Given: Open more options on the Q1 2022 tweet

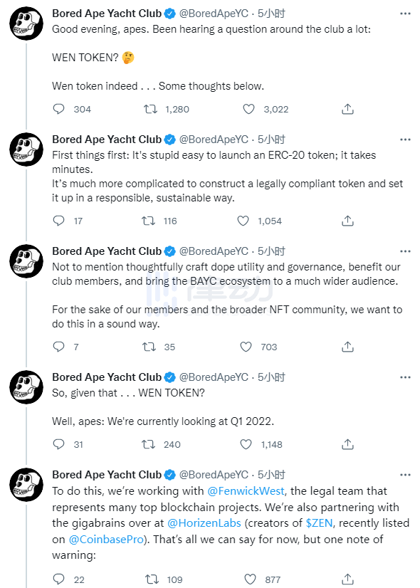Looking at the screenshot, I should 405,377.
